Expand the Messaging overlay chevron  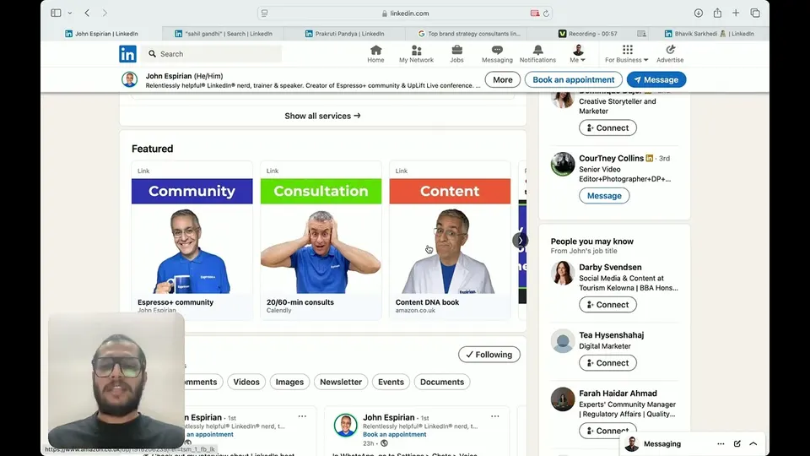point(753,444)
